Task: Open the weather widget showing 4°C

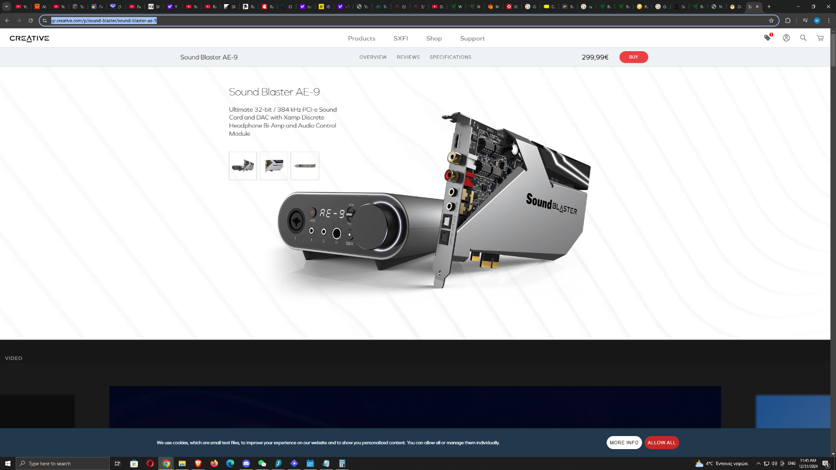Action: [722, 463]
